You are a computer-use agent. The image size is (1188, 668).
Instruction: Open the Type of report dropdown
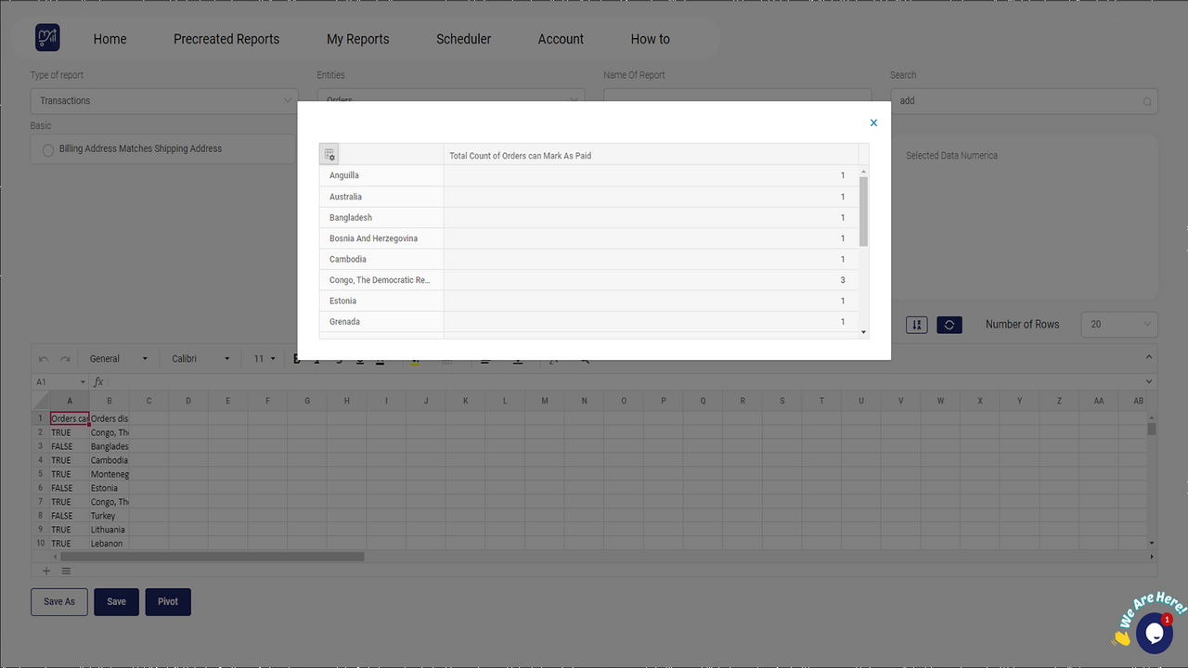[164, 101]
